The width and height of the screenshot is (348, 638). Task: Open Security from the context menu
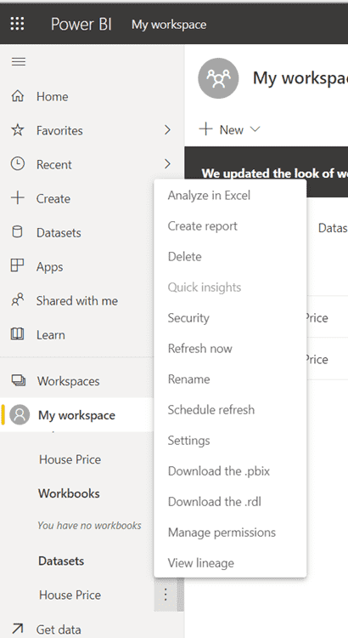click(230, 318)
